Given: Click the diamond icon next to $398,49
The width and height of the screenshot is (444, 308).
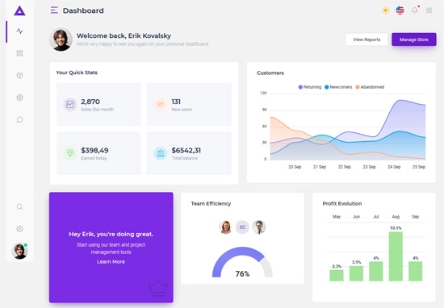Looking at the screenshot, I should click(70, 153).
